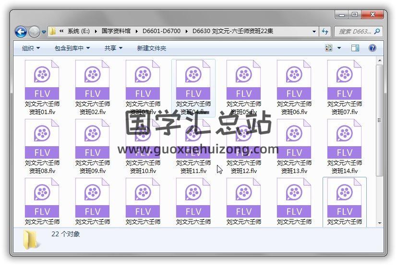Screen dimensions: 397x266
Task: Click the 新建文件夹 button
Action: pos(151,48)
